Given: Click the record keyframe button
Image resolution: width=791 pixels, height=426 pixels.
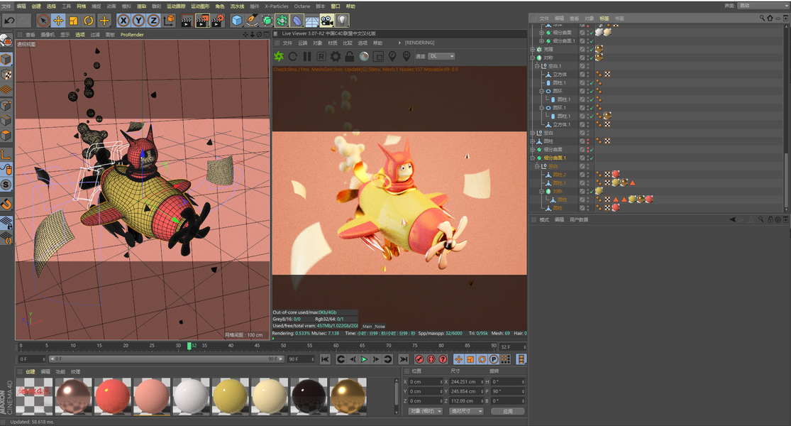Looking at the screenshot, I should tap(419, 359).
